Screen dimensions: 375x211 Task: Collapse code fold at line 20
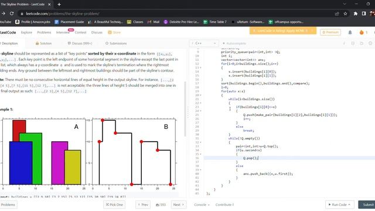pos(200,95)
